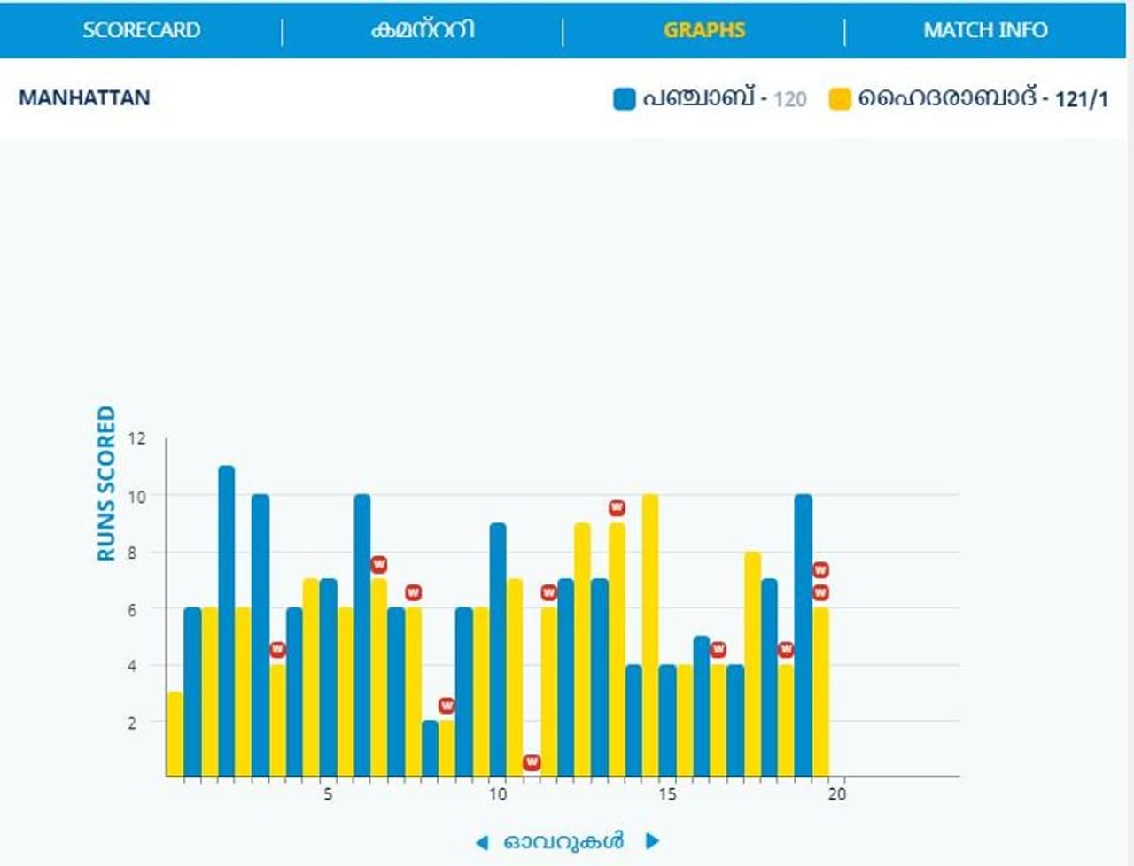Click the ഓവറുകൾ axis label

(x=563, y=841)
